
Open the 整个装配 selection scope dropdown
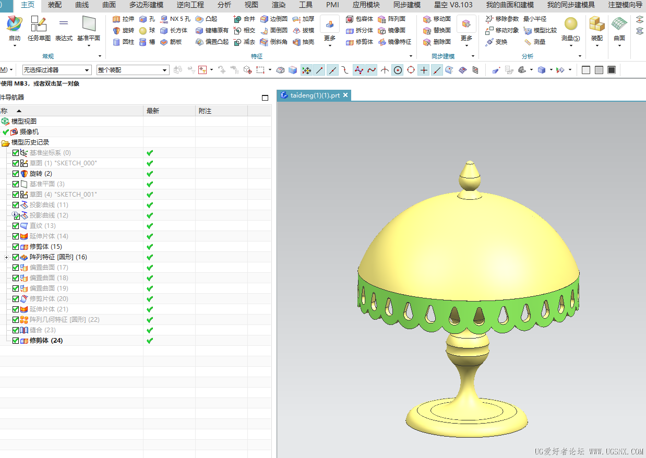tap(165, 70)
